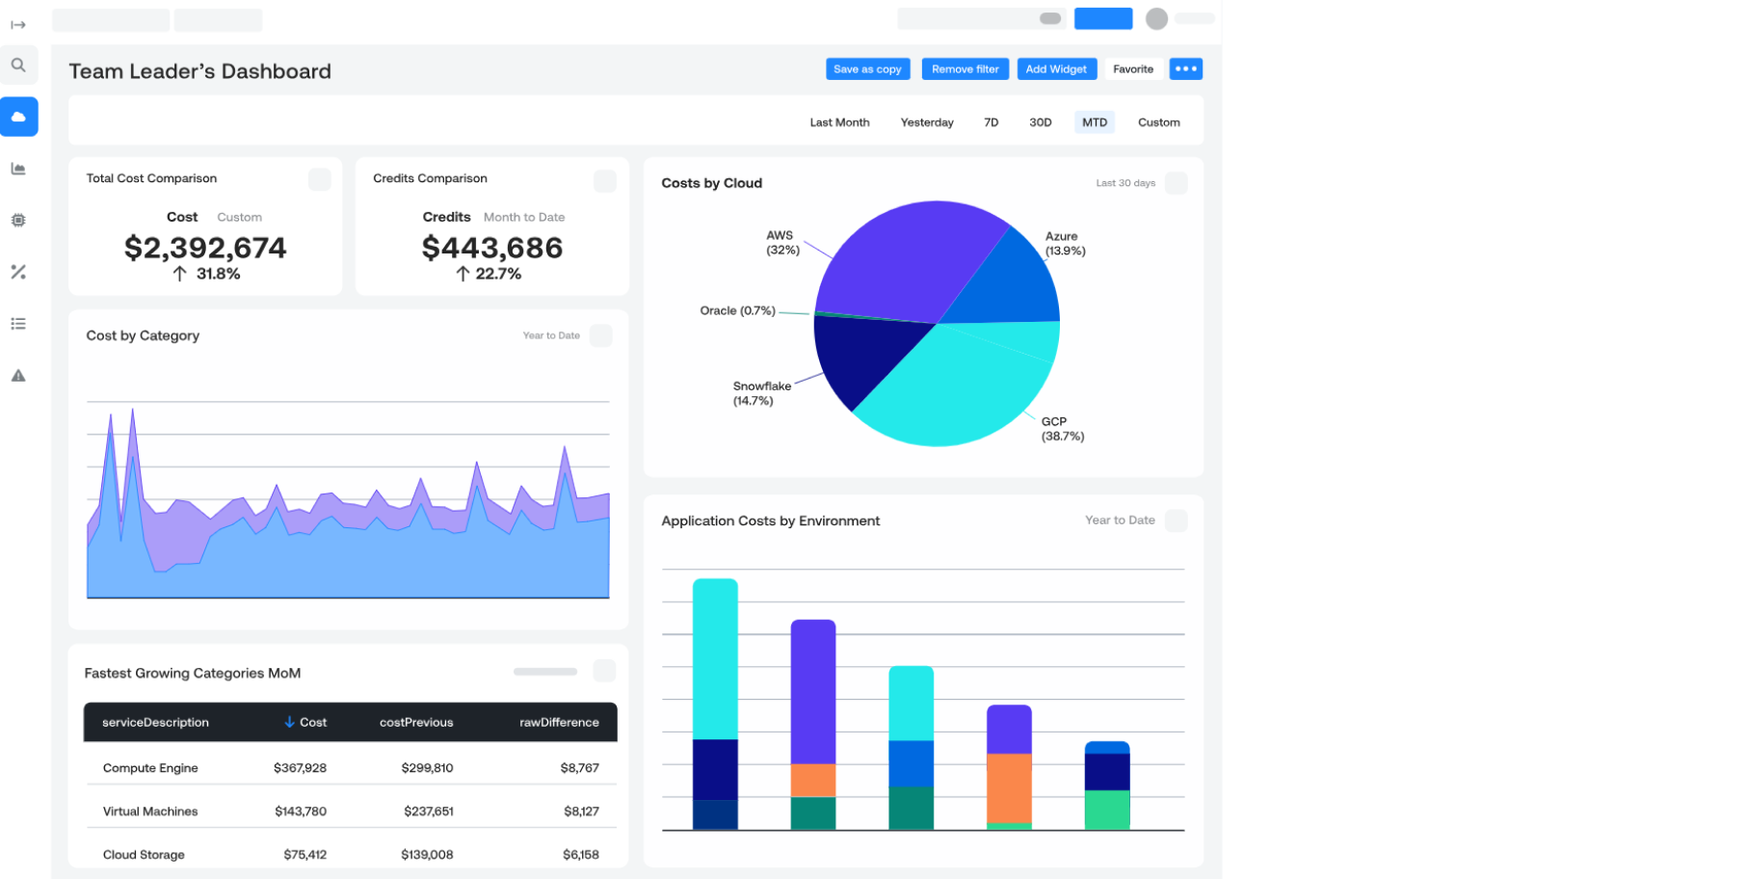Screen dimensions: 1746x879
Task: Switch the date range to 7D
Action: [x=991, y=122]
